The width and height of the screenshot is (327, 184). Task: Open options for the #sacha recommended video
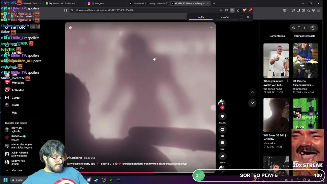317,81
